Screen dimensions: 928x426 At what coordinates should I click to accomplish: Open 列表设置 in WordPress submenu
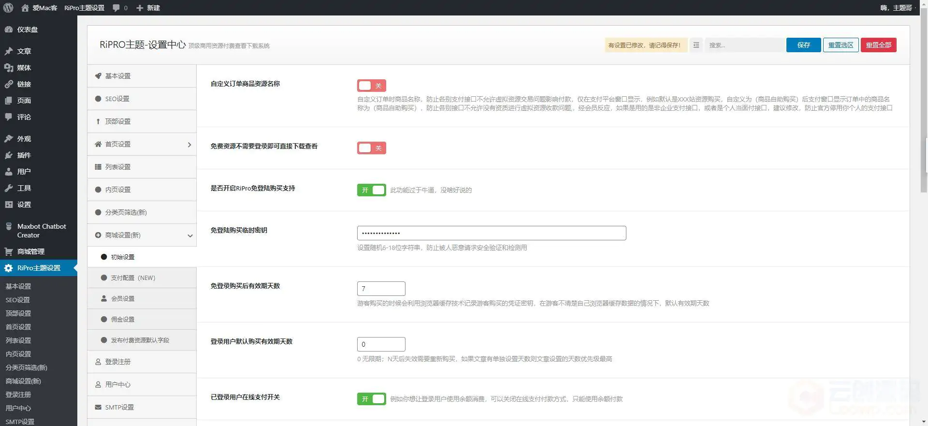18,340
